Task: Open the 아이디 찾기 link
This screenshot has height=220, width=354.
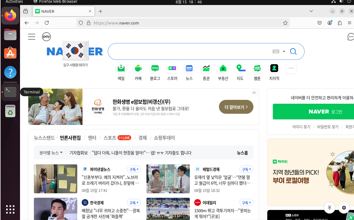Action: [x=301, y=127]
